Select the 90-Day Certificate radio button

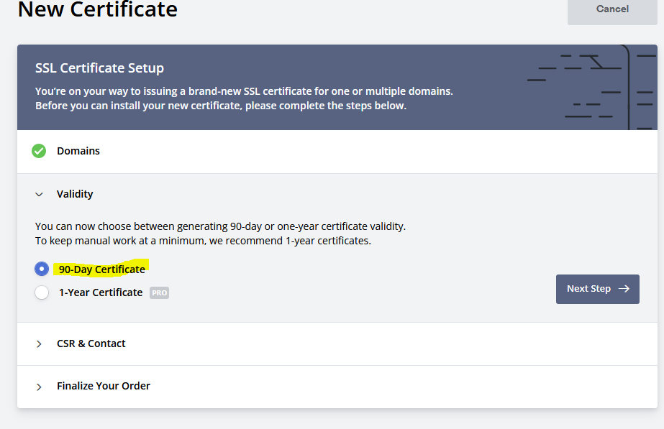pyautogui.click(x=42, y=269)
